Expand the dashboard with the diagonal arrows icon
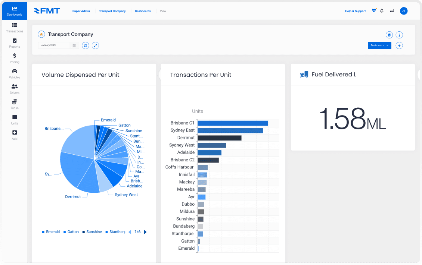The width and height of the screenshot is (422, 265). pyautogui.click(x=96, y=45)
